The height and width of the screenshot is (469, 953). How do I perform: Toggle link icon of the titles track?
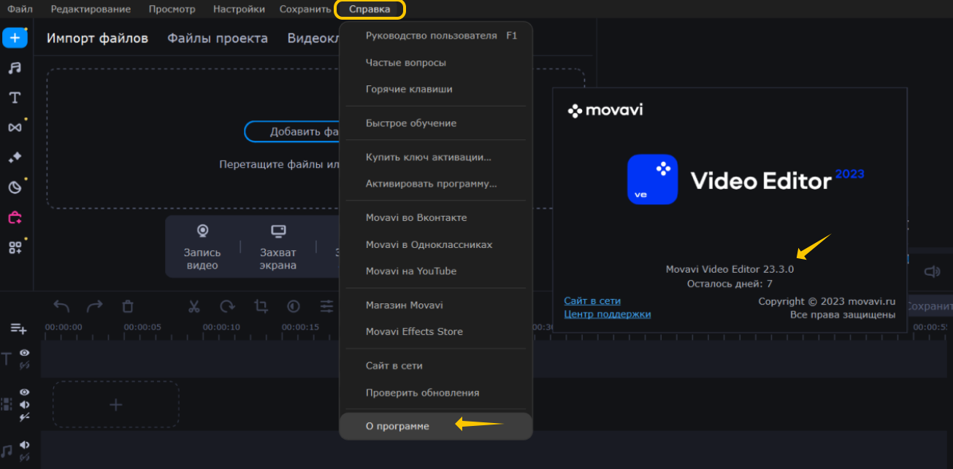[25, 365]
